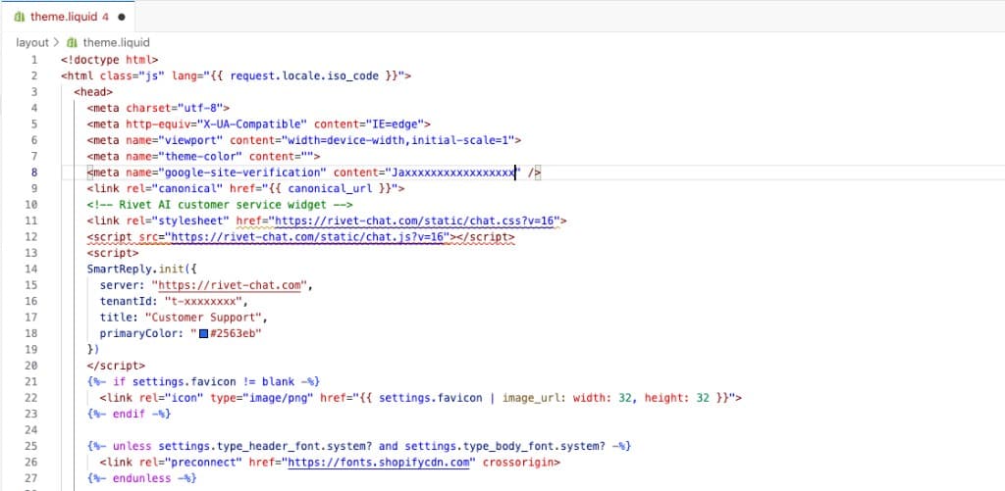
Task: Click the "if settings.favicon != blank" statement
Action: pyautogui.click(x=203, y=382)
